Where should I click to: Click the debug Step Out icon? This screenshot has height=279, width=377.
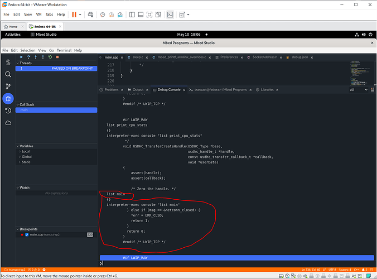[x=43, y=57]
